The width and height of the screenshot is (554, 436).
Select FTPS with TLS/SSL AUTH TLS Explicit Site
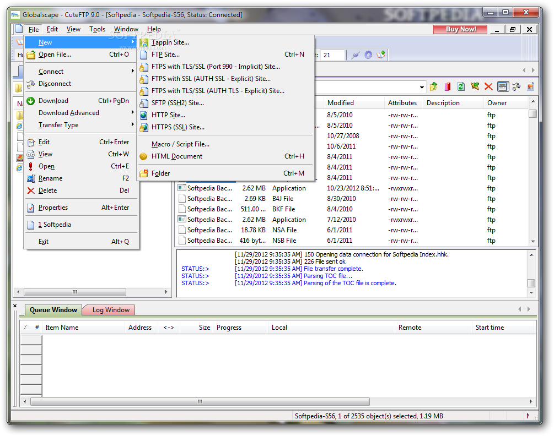pos(225,91)
